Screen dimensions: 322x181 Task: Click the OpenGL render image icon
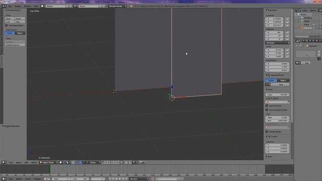point(140,162)
